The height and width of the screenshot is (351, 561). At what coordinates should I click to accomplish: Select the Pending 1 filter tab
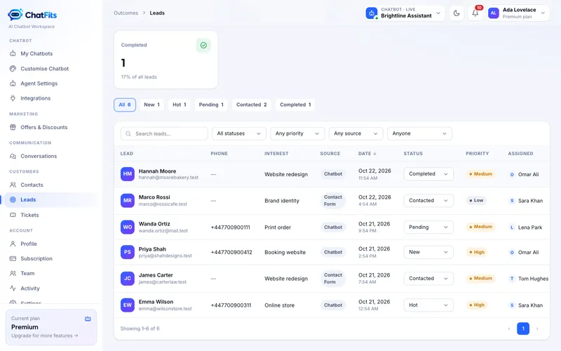pos(211,105)
